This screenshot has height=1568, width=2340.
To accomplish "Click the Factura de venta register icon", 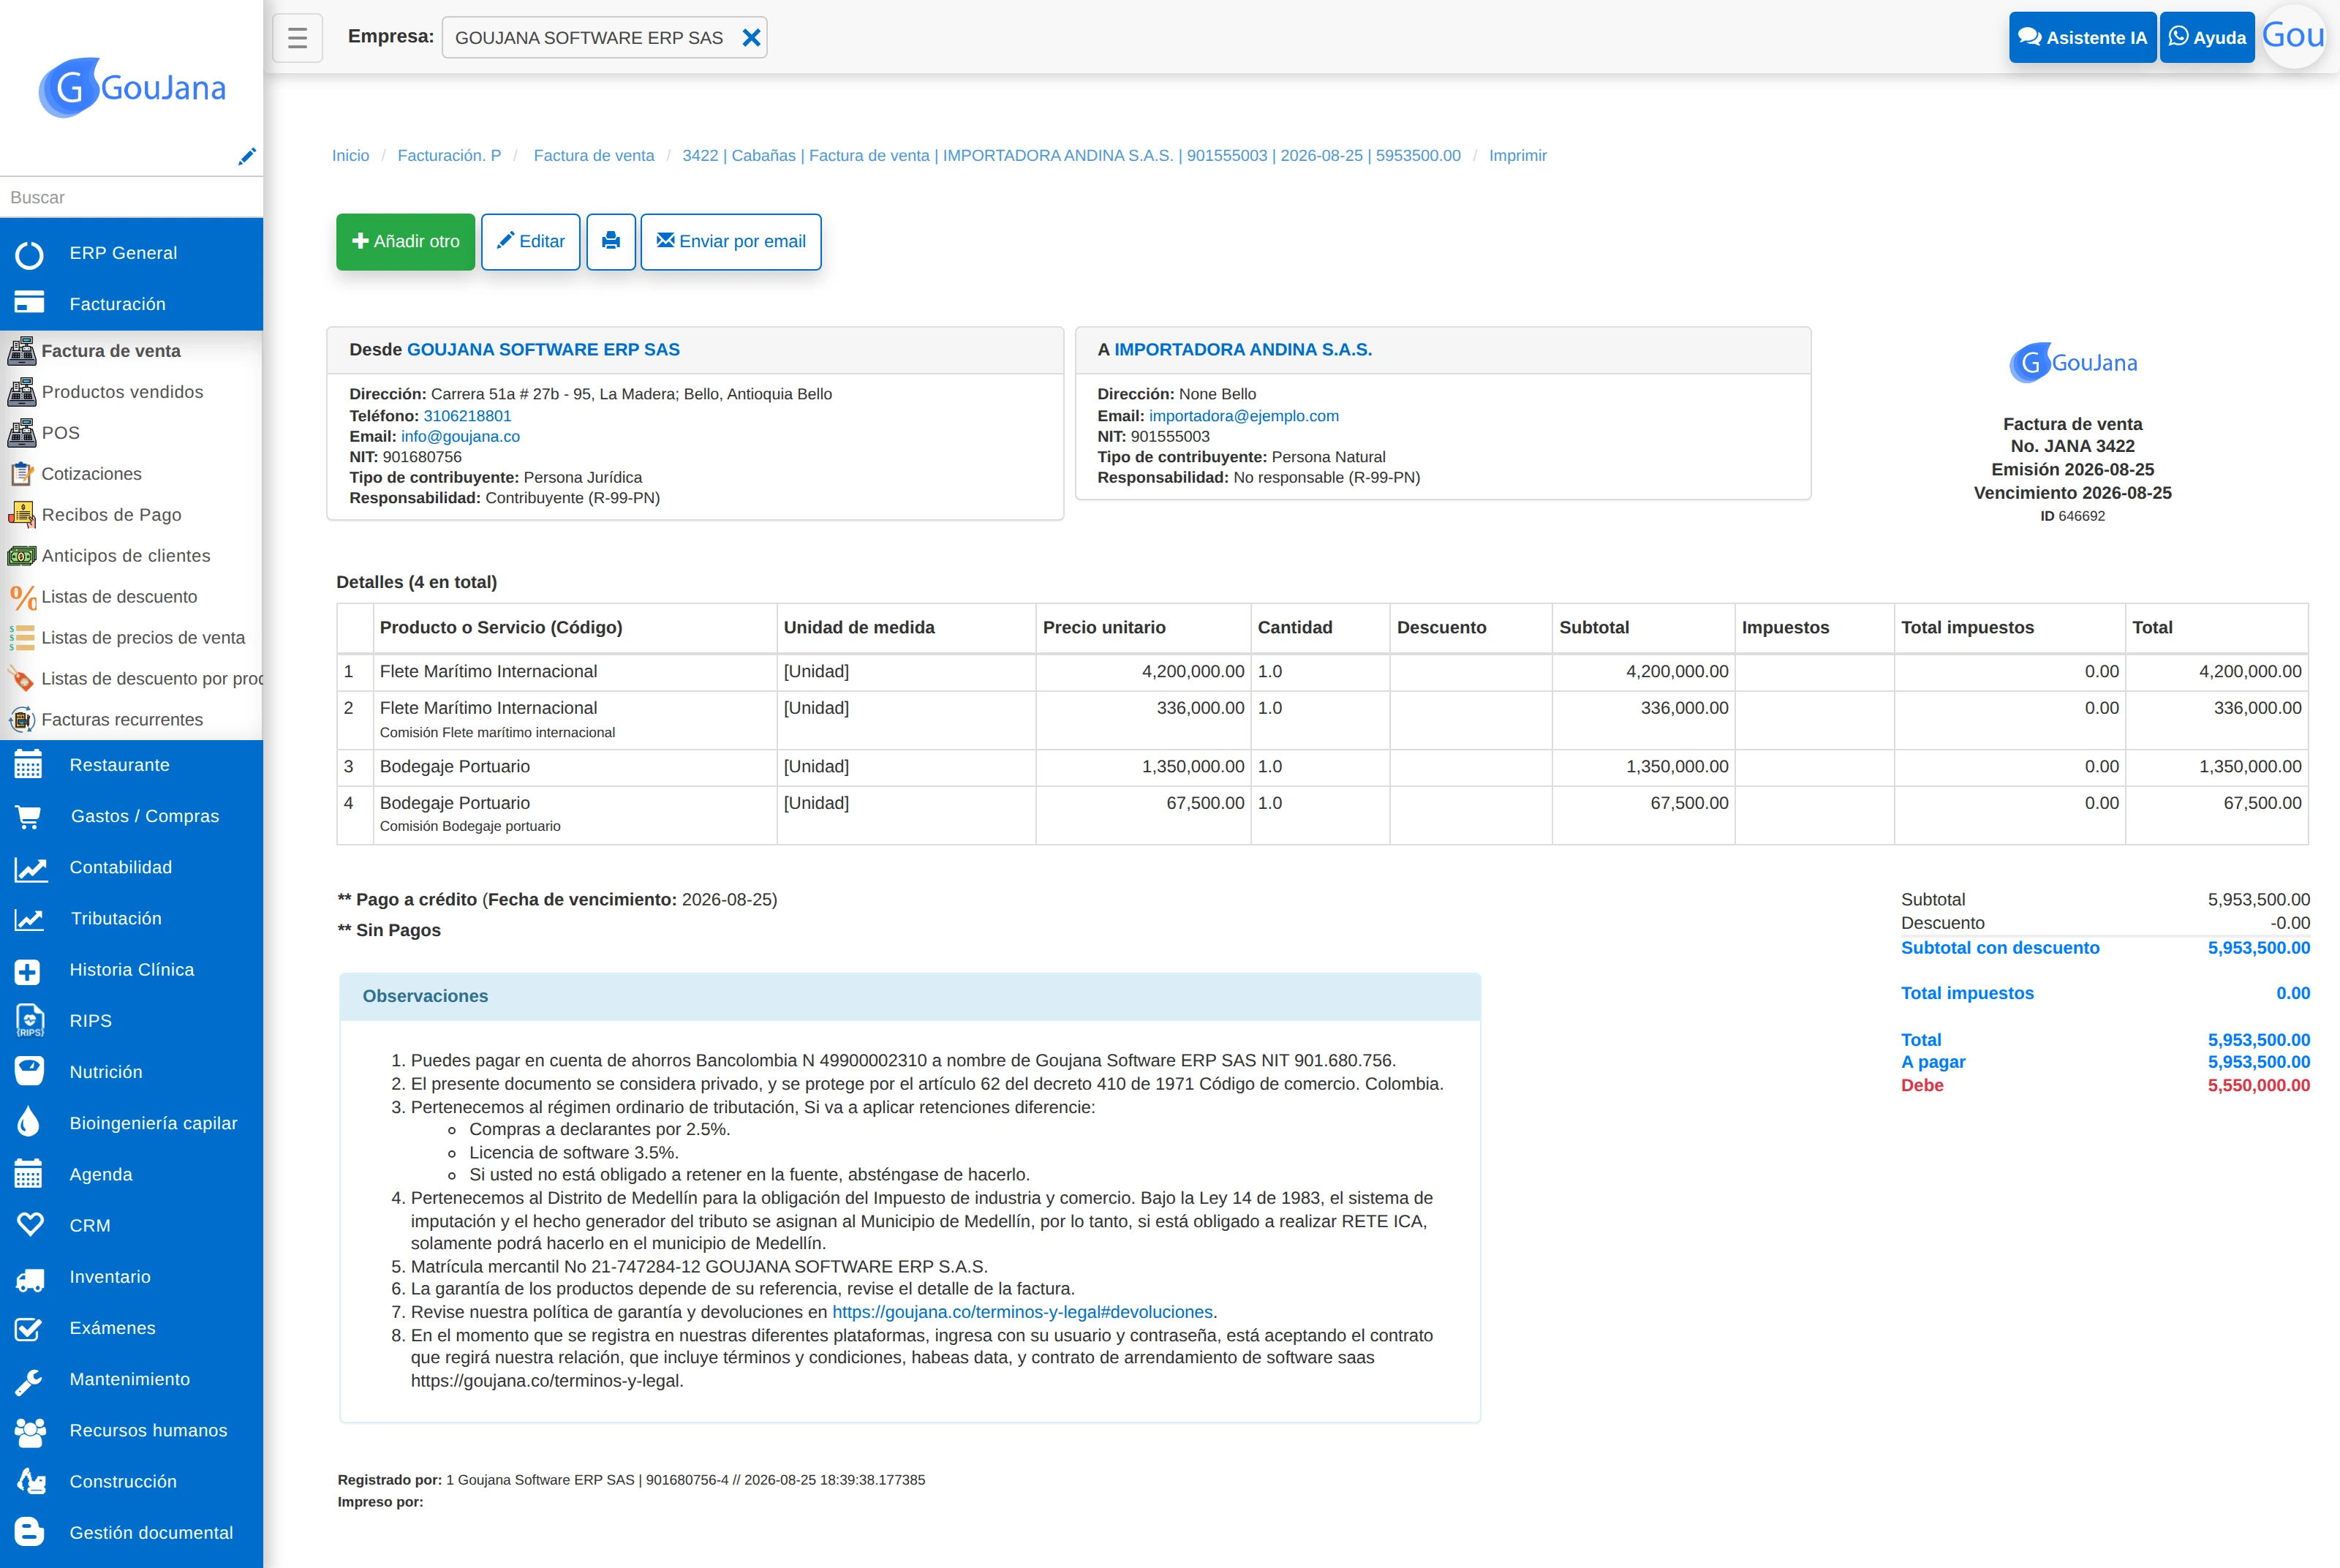I will tap(21, 351).
